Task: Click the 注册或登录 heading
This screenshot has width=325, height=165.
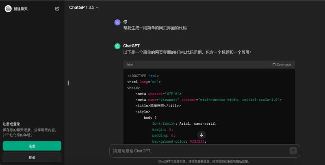Action: pyautogui.click(x=11, y=124)
